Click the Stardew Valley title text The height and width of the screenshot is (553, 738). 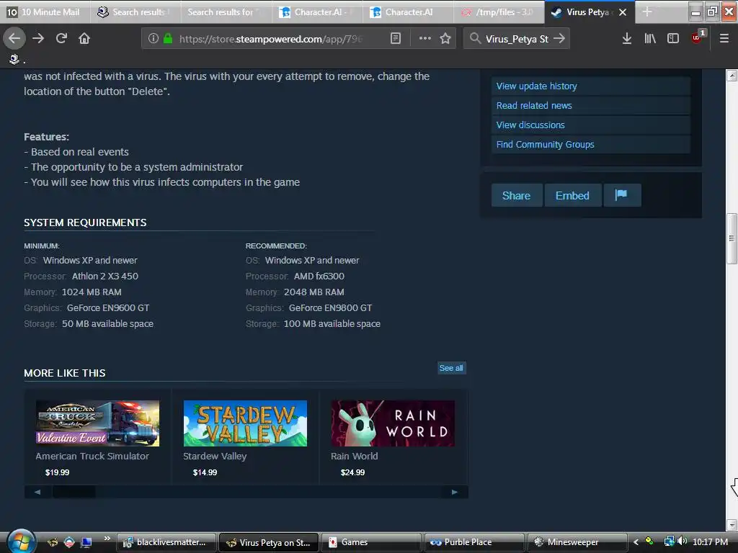pyautogui.click(x=215, y=456)
